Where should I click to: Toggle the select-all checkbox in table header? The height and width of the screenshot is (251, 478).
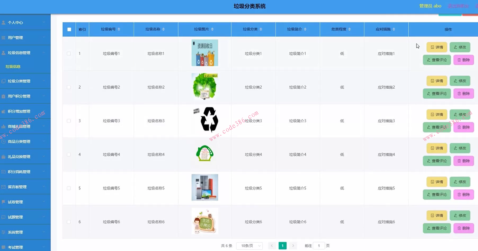[69, 29]
